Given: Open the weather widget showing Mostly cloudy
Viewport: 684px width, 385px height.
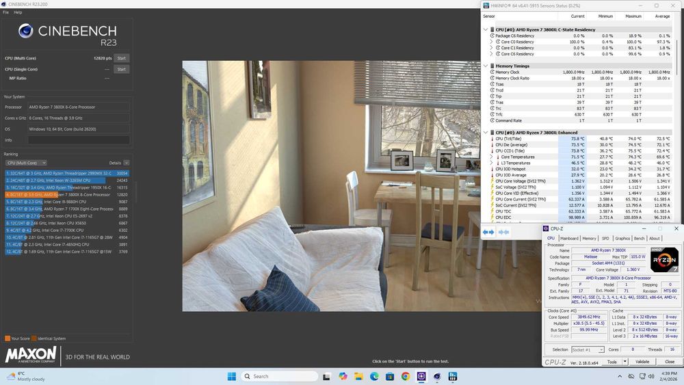Looking at the screenshot, I should coord(26,376).
